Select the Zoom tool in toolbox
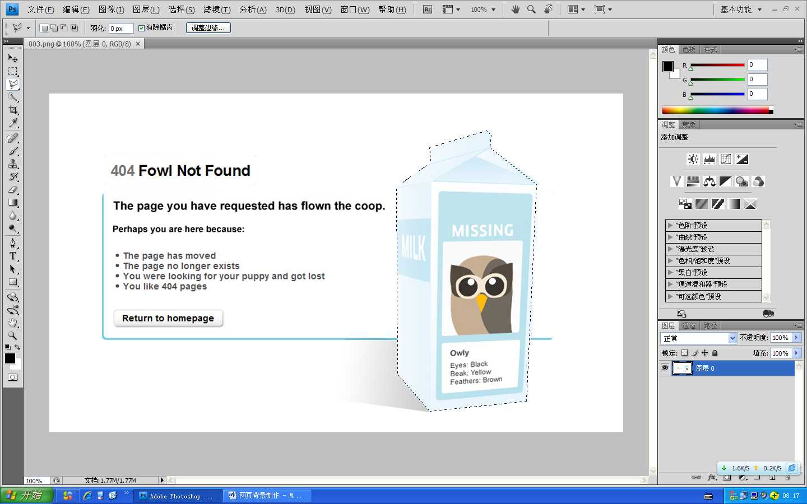 tap(13, 335)
